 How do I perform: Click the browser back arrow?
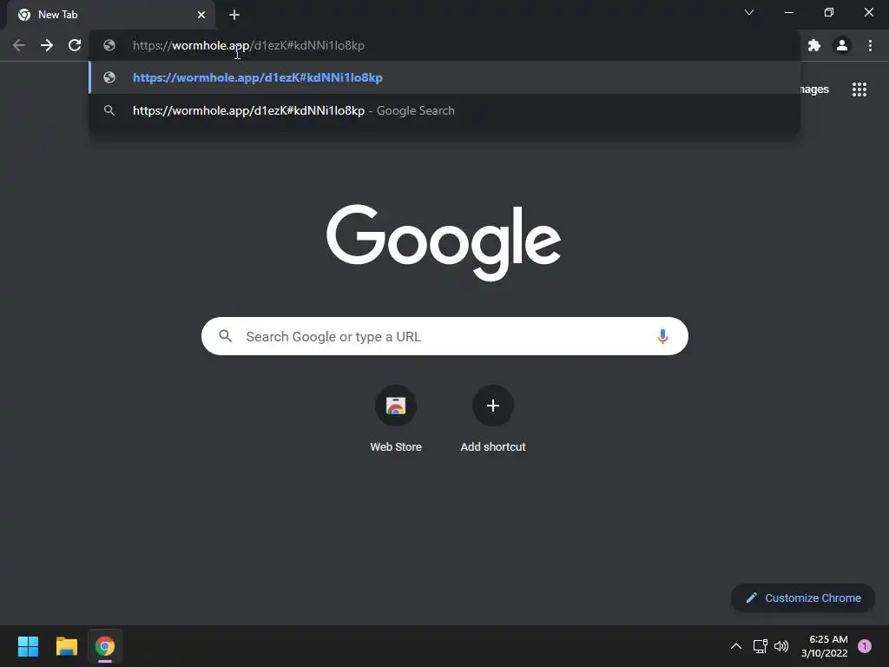pyautogui.click(x=19, y=45)
